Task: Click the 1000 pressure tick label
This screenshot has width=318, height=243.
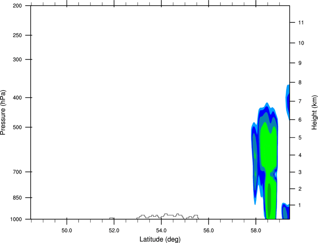Action: (16, 219)
